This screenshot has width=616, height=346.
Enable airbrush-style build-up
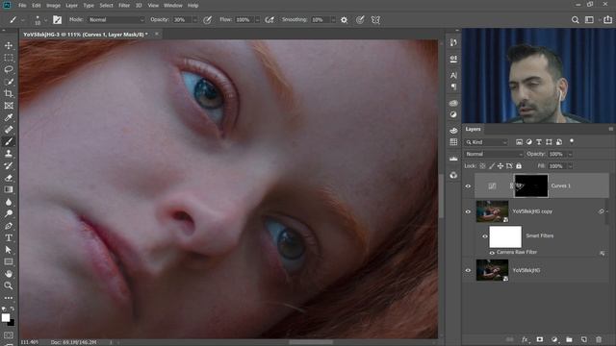click(x=269, y=19)
